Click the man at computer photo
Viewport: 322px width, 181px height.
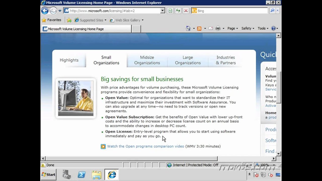click(76, 98)
